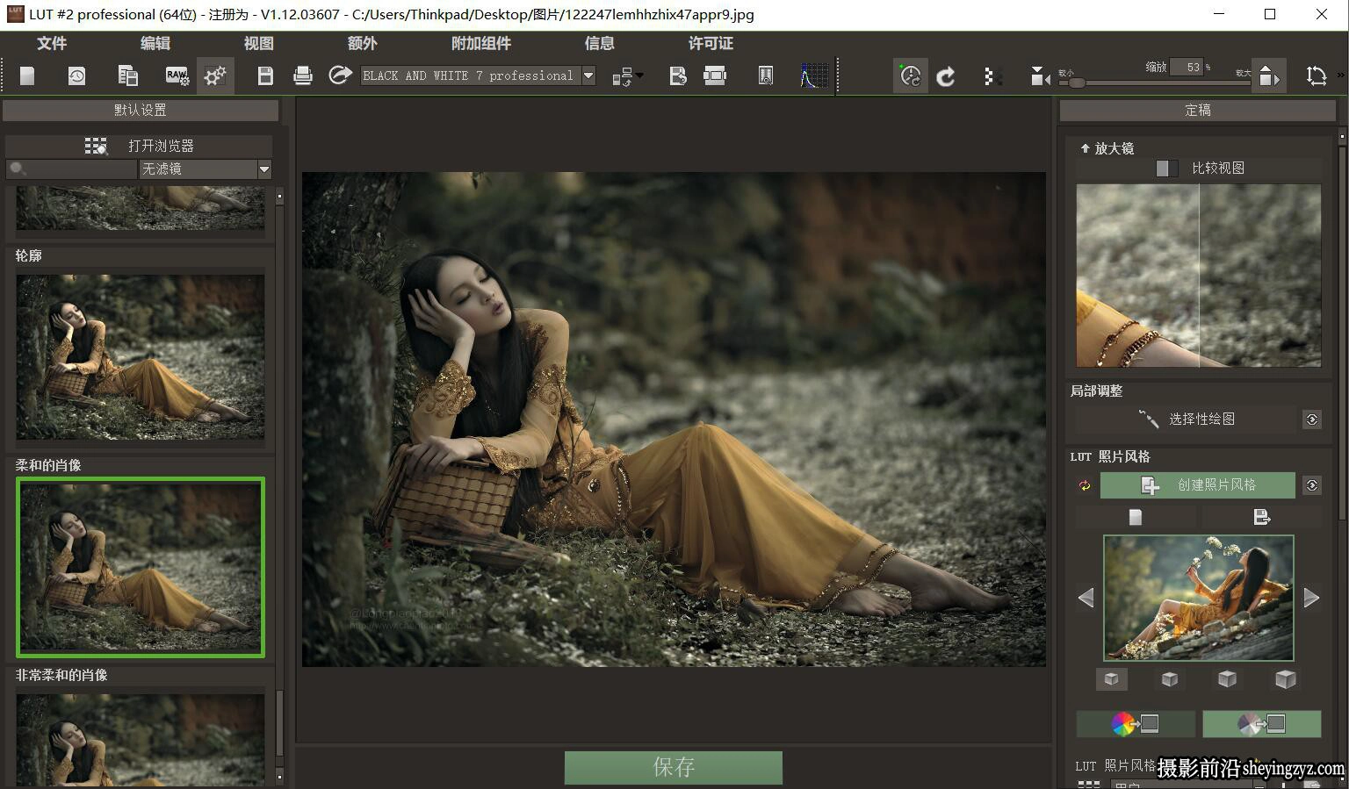The image size is (1349, 789).
Task: Show the histogram graph icon
Action: pos(814,76)
